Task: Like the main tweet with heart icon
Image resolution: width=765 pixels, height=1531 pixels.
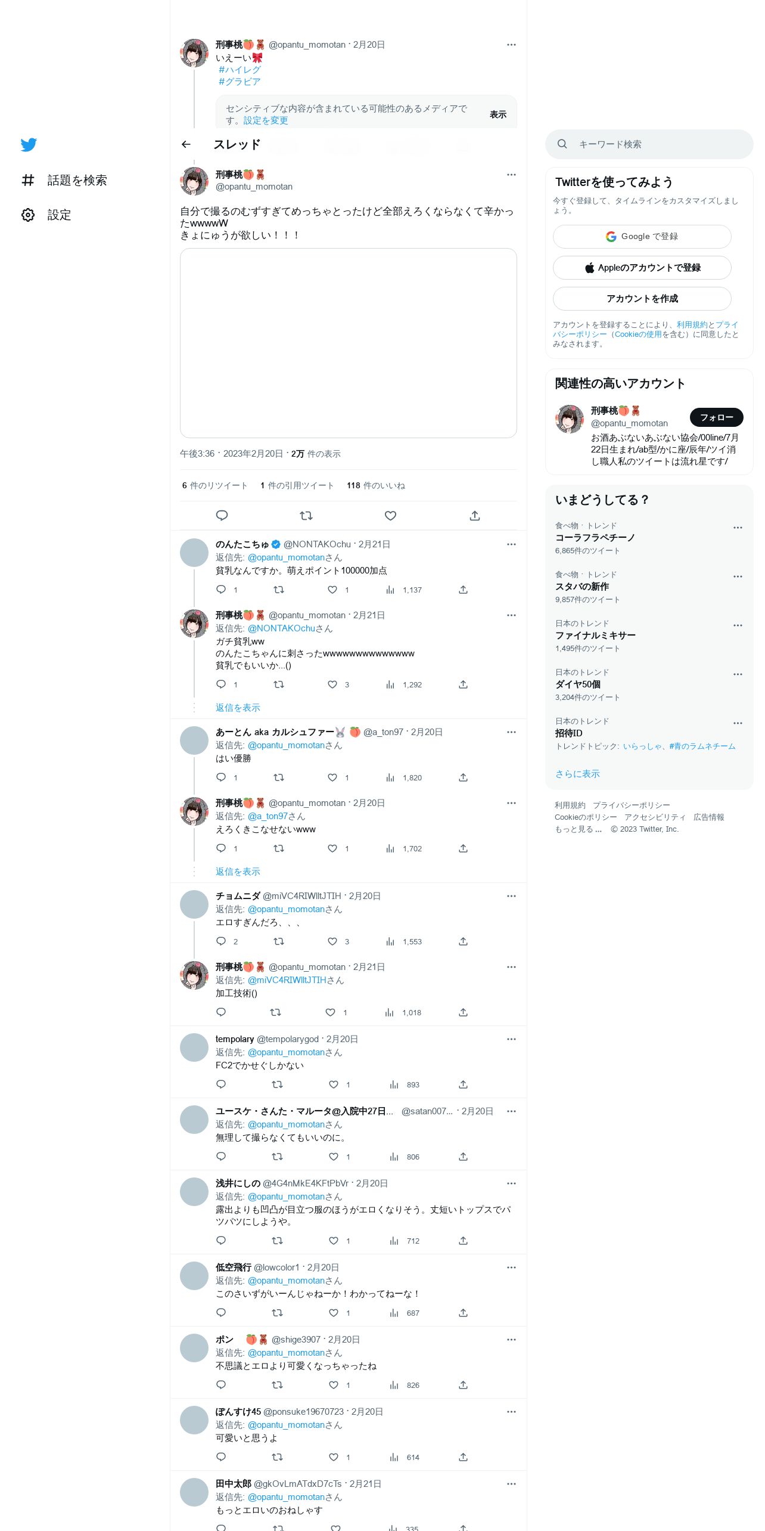Action: [390, 516]
